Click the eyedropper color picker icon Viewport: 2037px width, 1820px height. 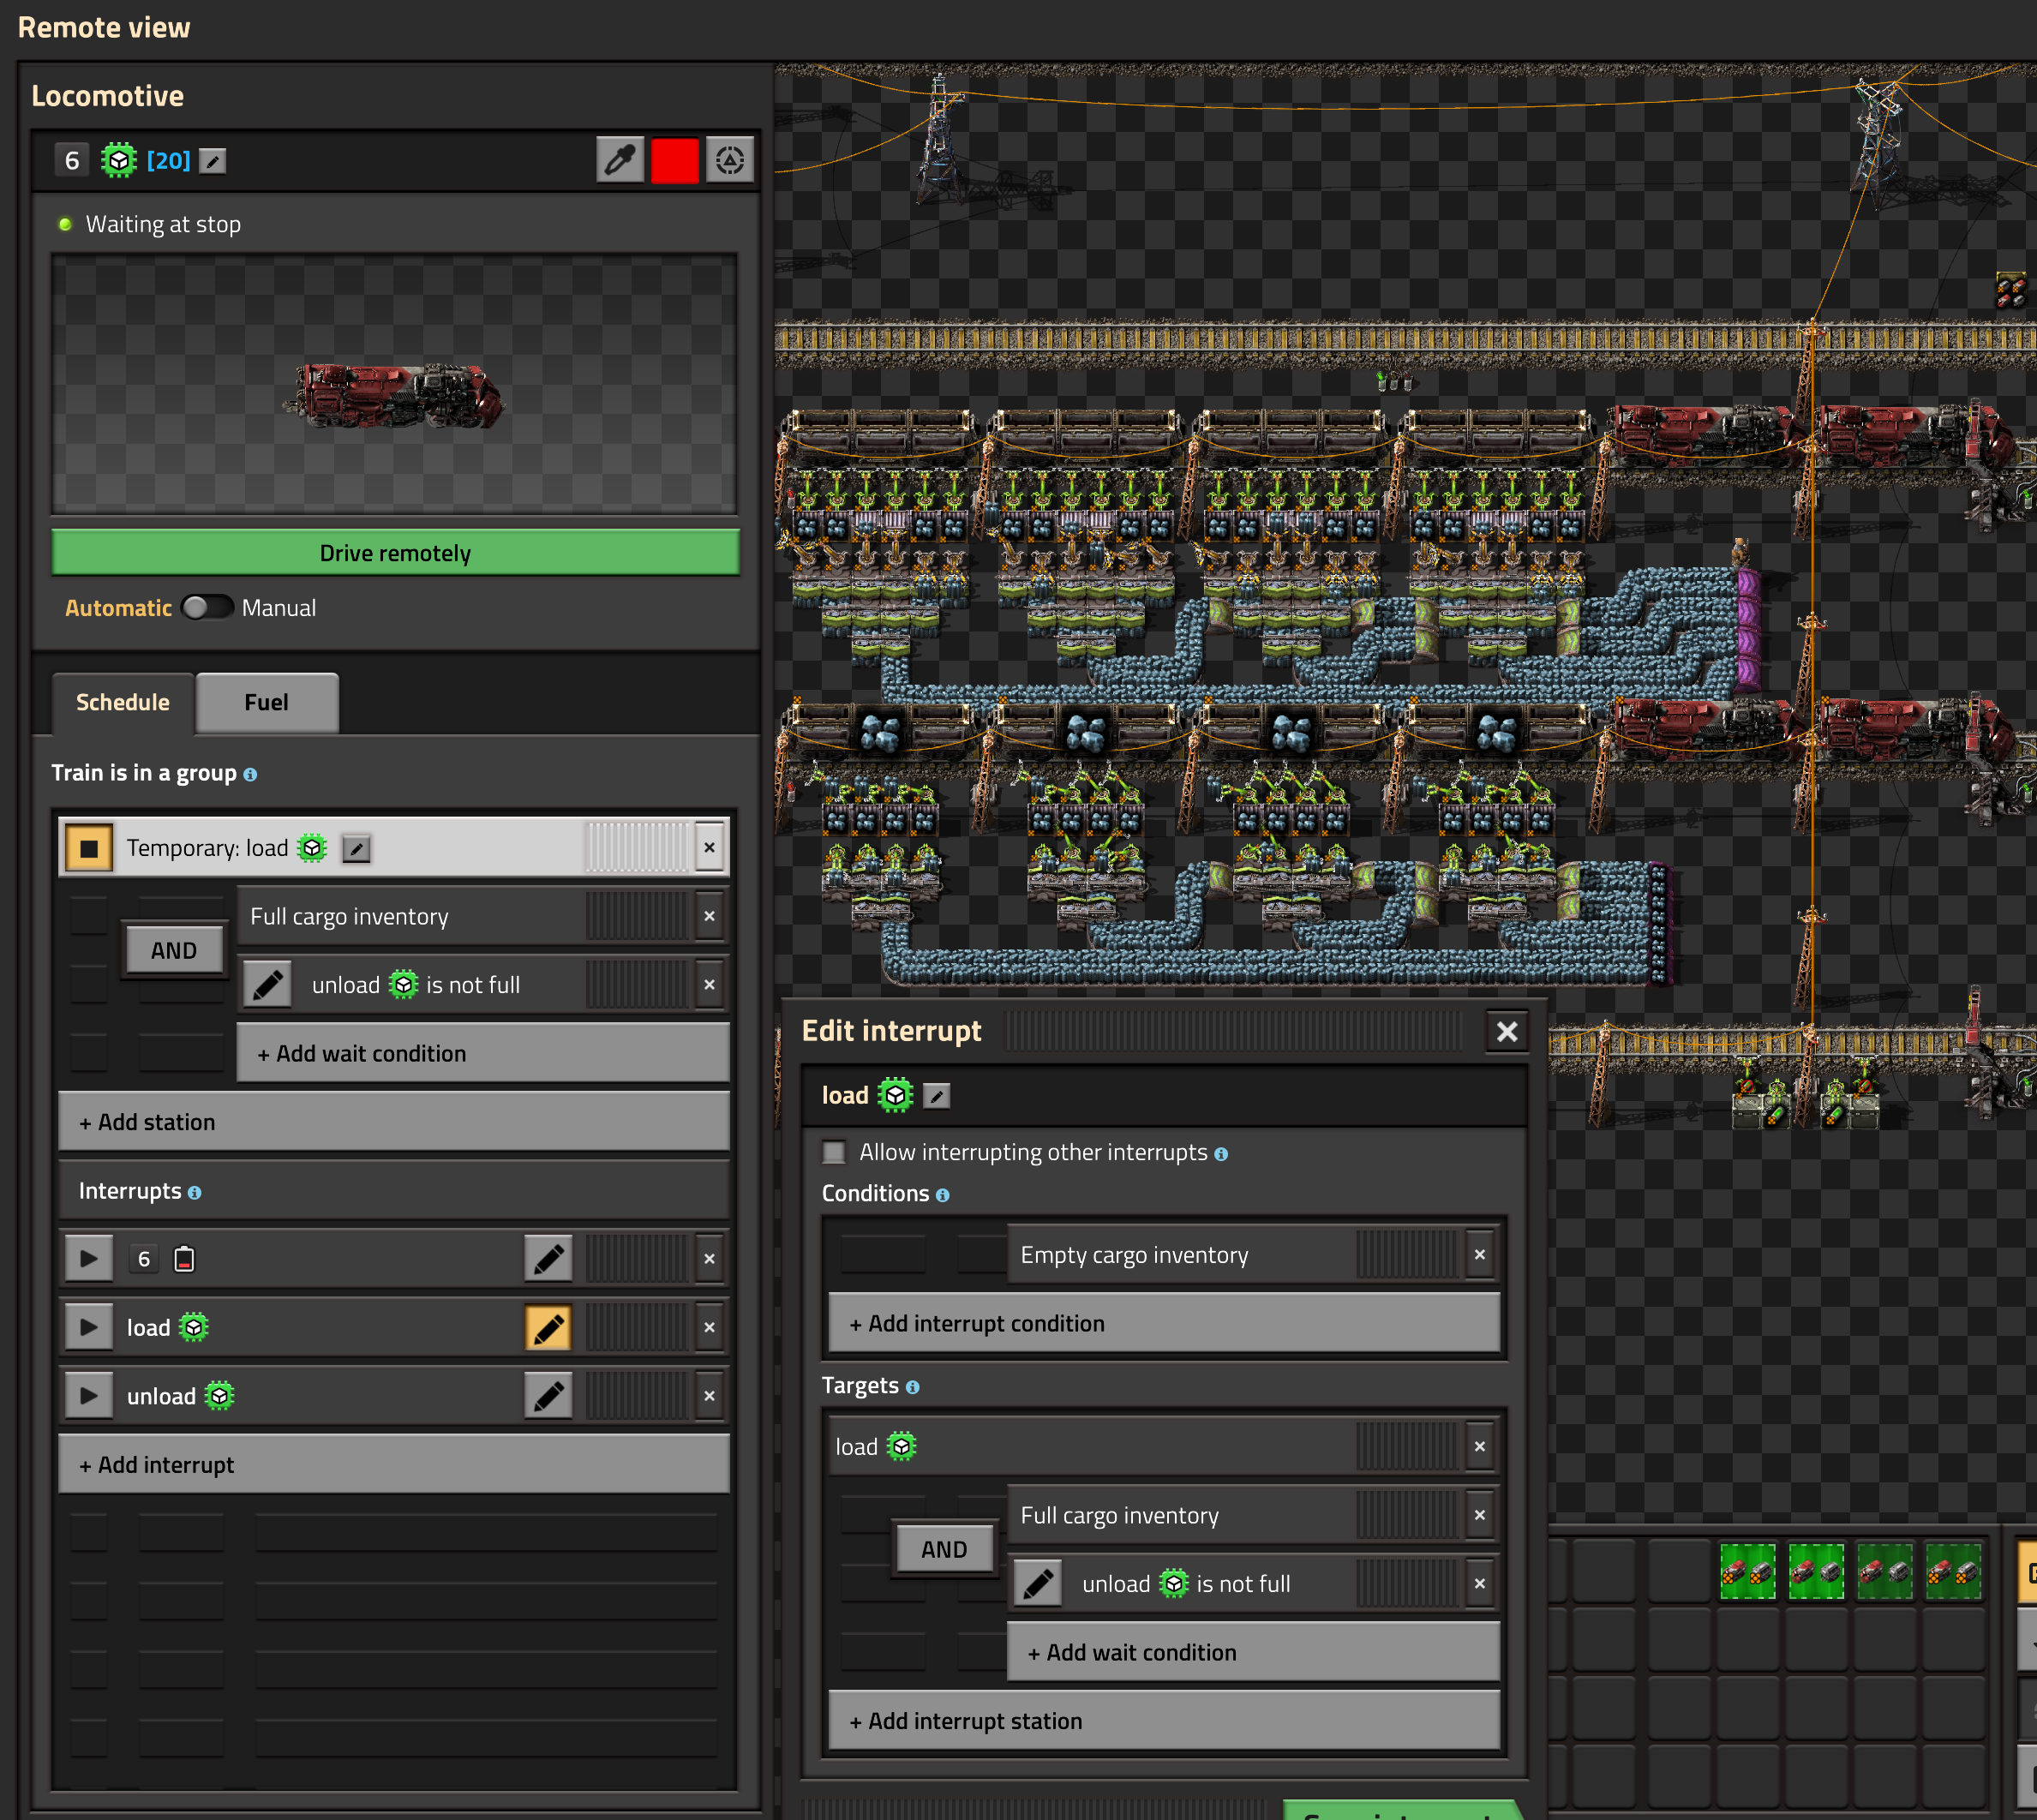[620, 160]
